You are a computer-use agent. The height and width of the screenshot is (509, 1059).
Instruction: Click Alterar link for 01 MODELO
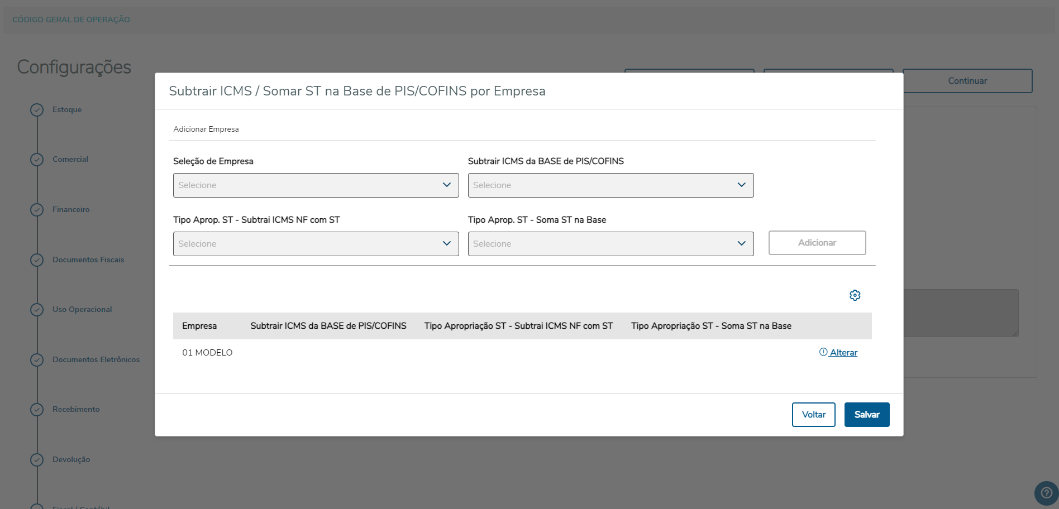point(838,353)
